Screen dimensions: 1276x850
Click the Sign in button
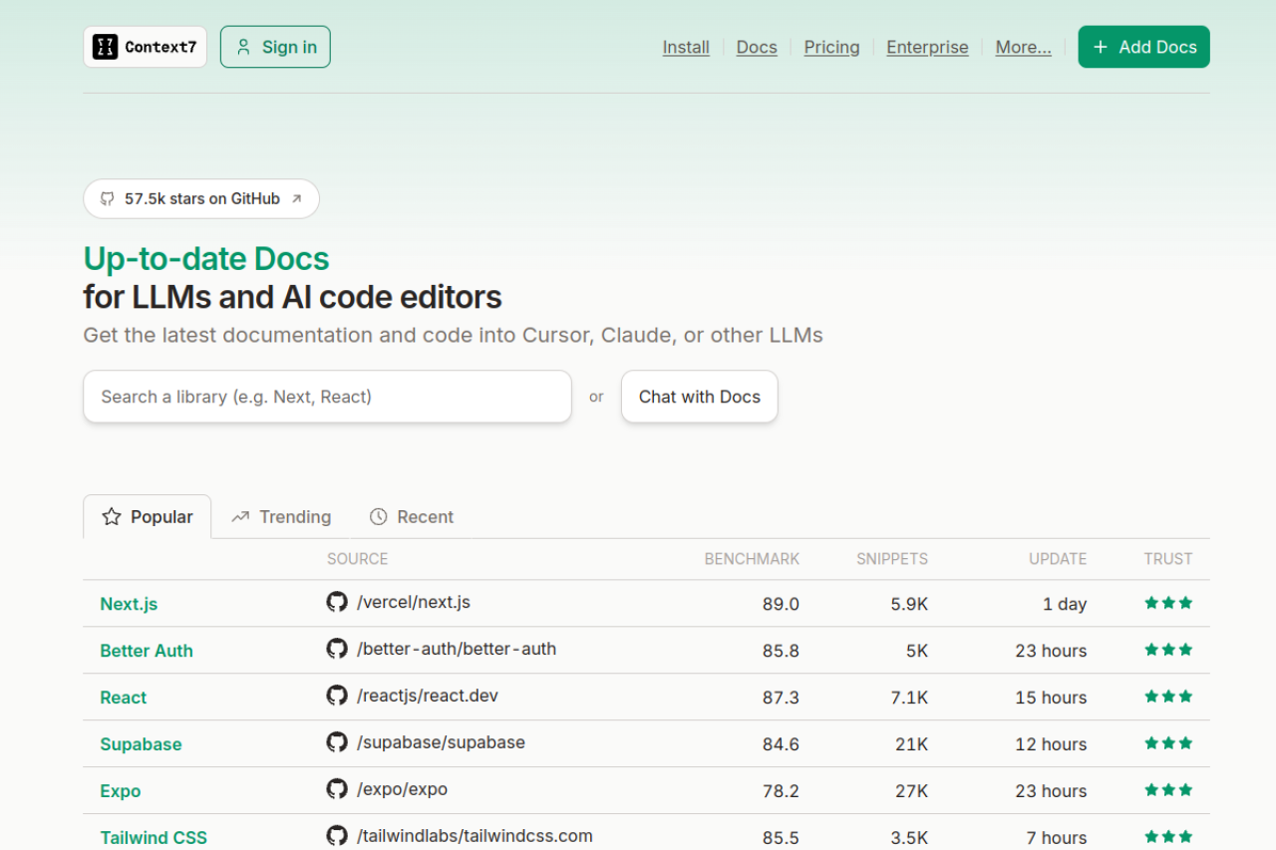pos(275,47)
